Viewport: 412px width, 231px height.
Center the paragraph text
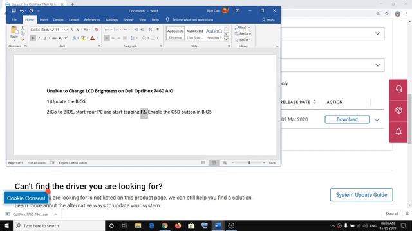coord(113,38)
